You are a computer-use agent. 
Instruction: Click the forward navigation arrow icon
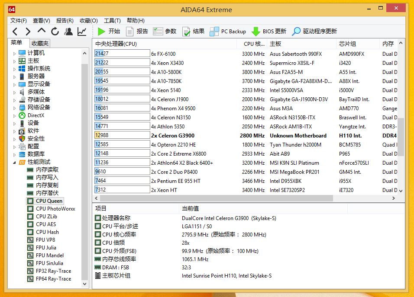coord(28,31)
